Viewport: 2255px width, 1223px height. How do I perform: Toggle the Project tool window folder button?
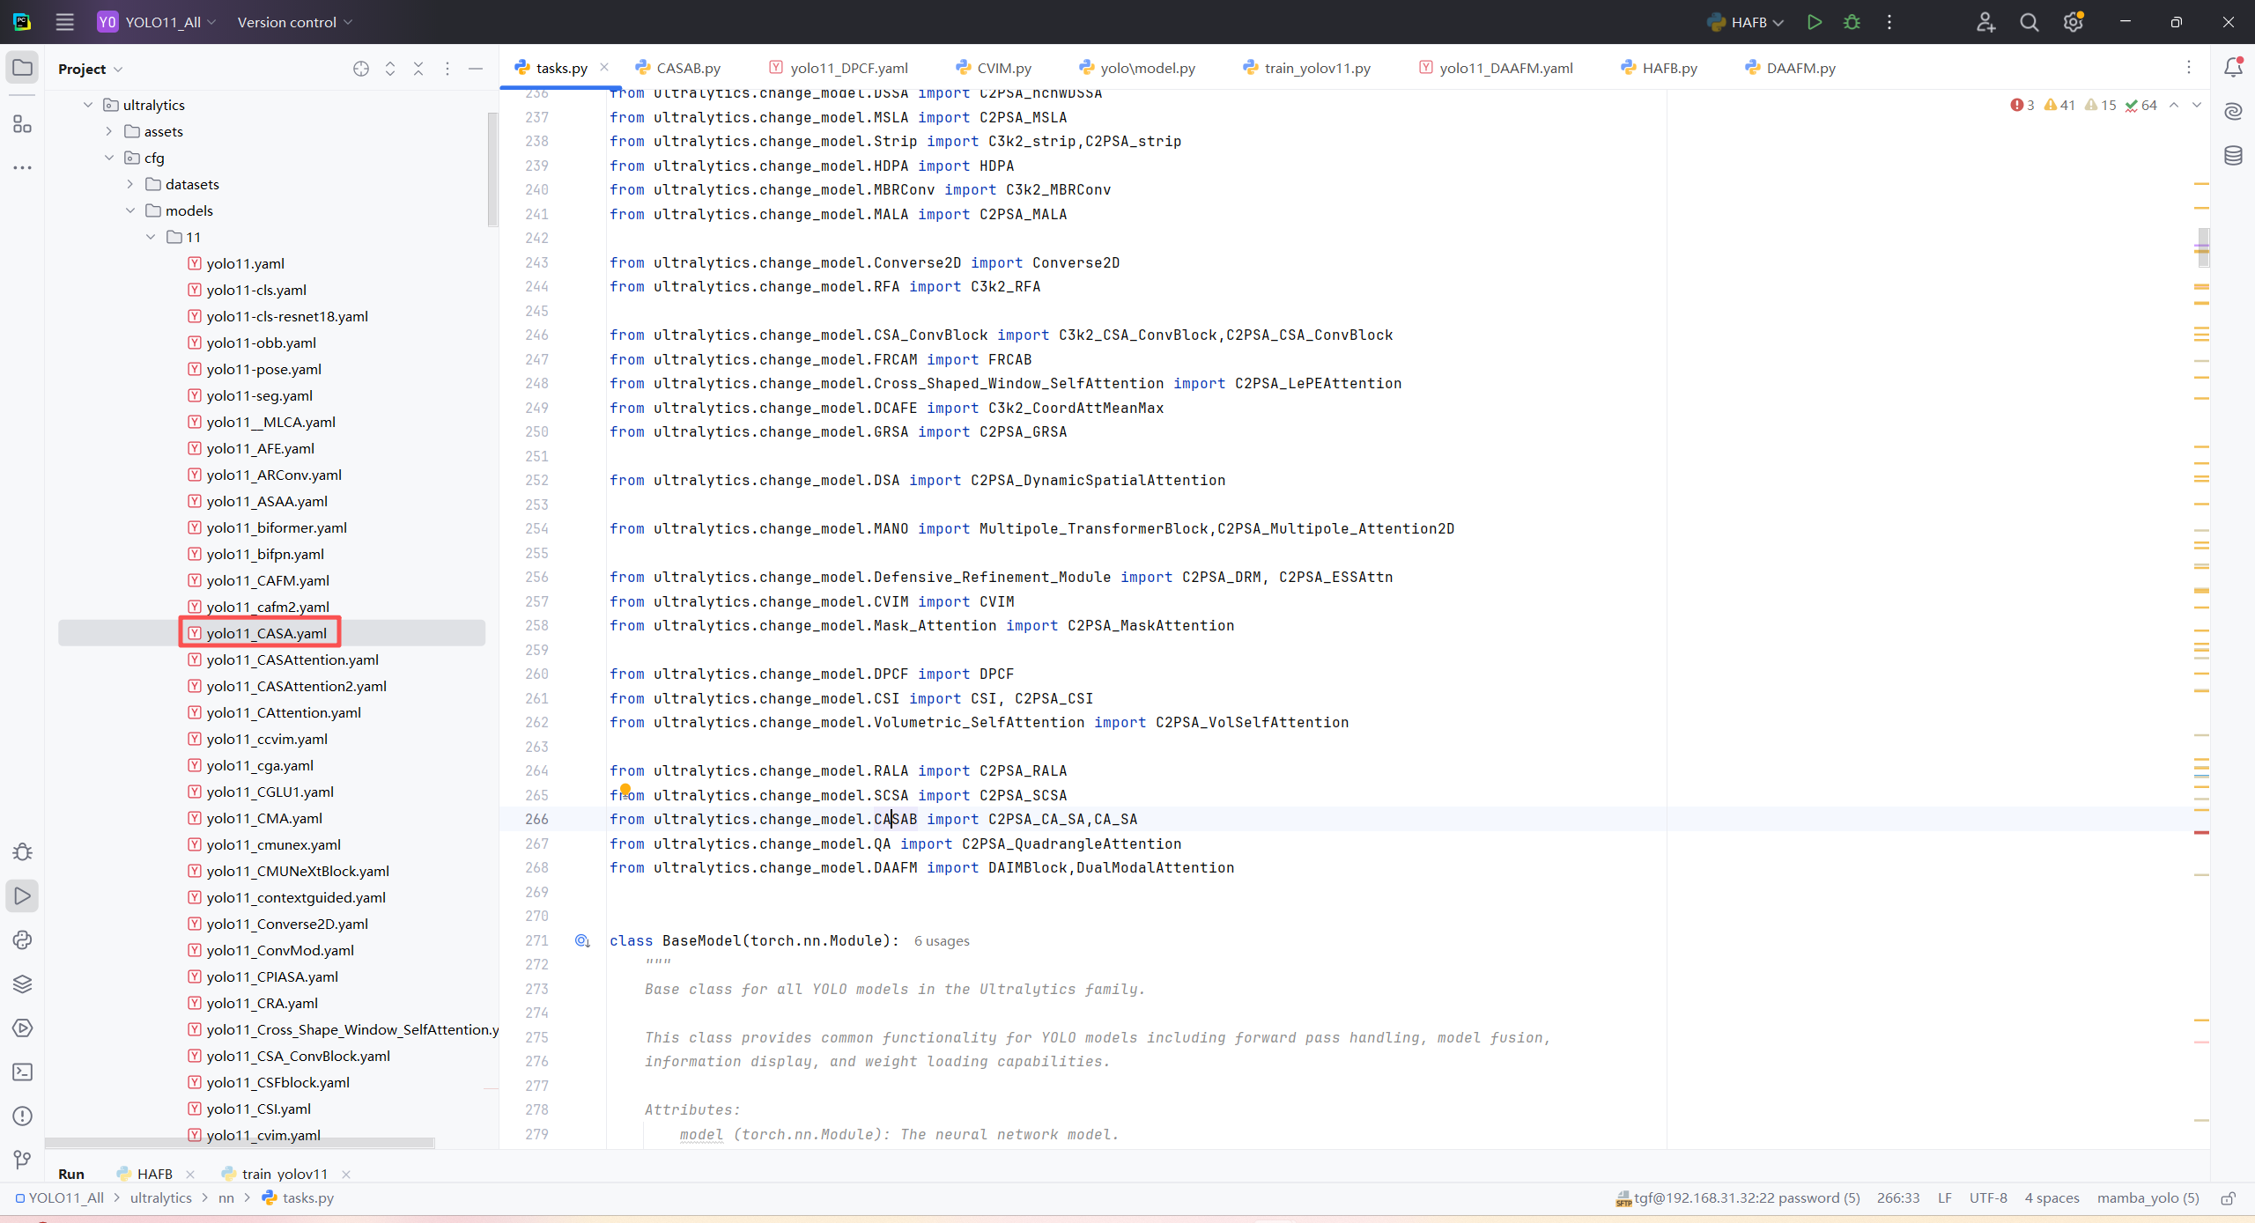(22, 68)
